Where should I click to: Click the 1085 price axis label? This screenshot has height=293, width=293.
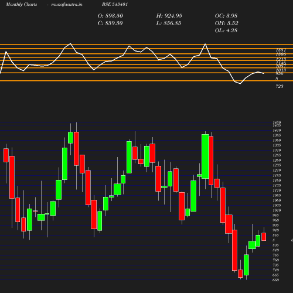pos(277,195)
